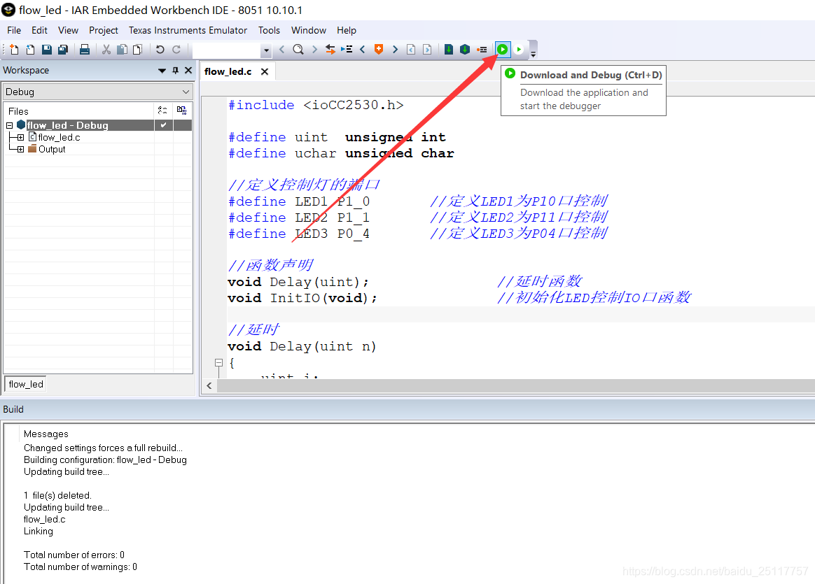Toggle breakpoint toolbar icon
Image resolution: width=815 pixels, height=584 pixels.
click(x=482, y=50)
